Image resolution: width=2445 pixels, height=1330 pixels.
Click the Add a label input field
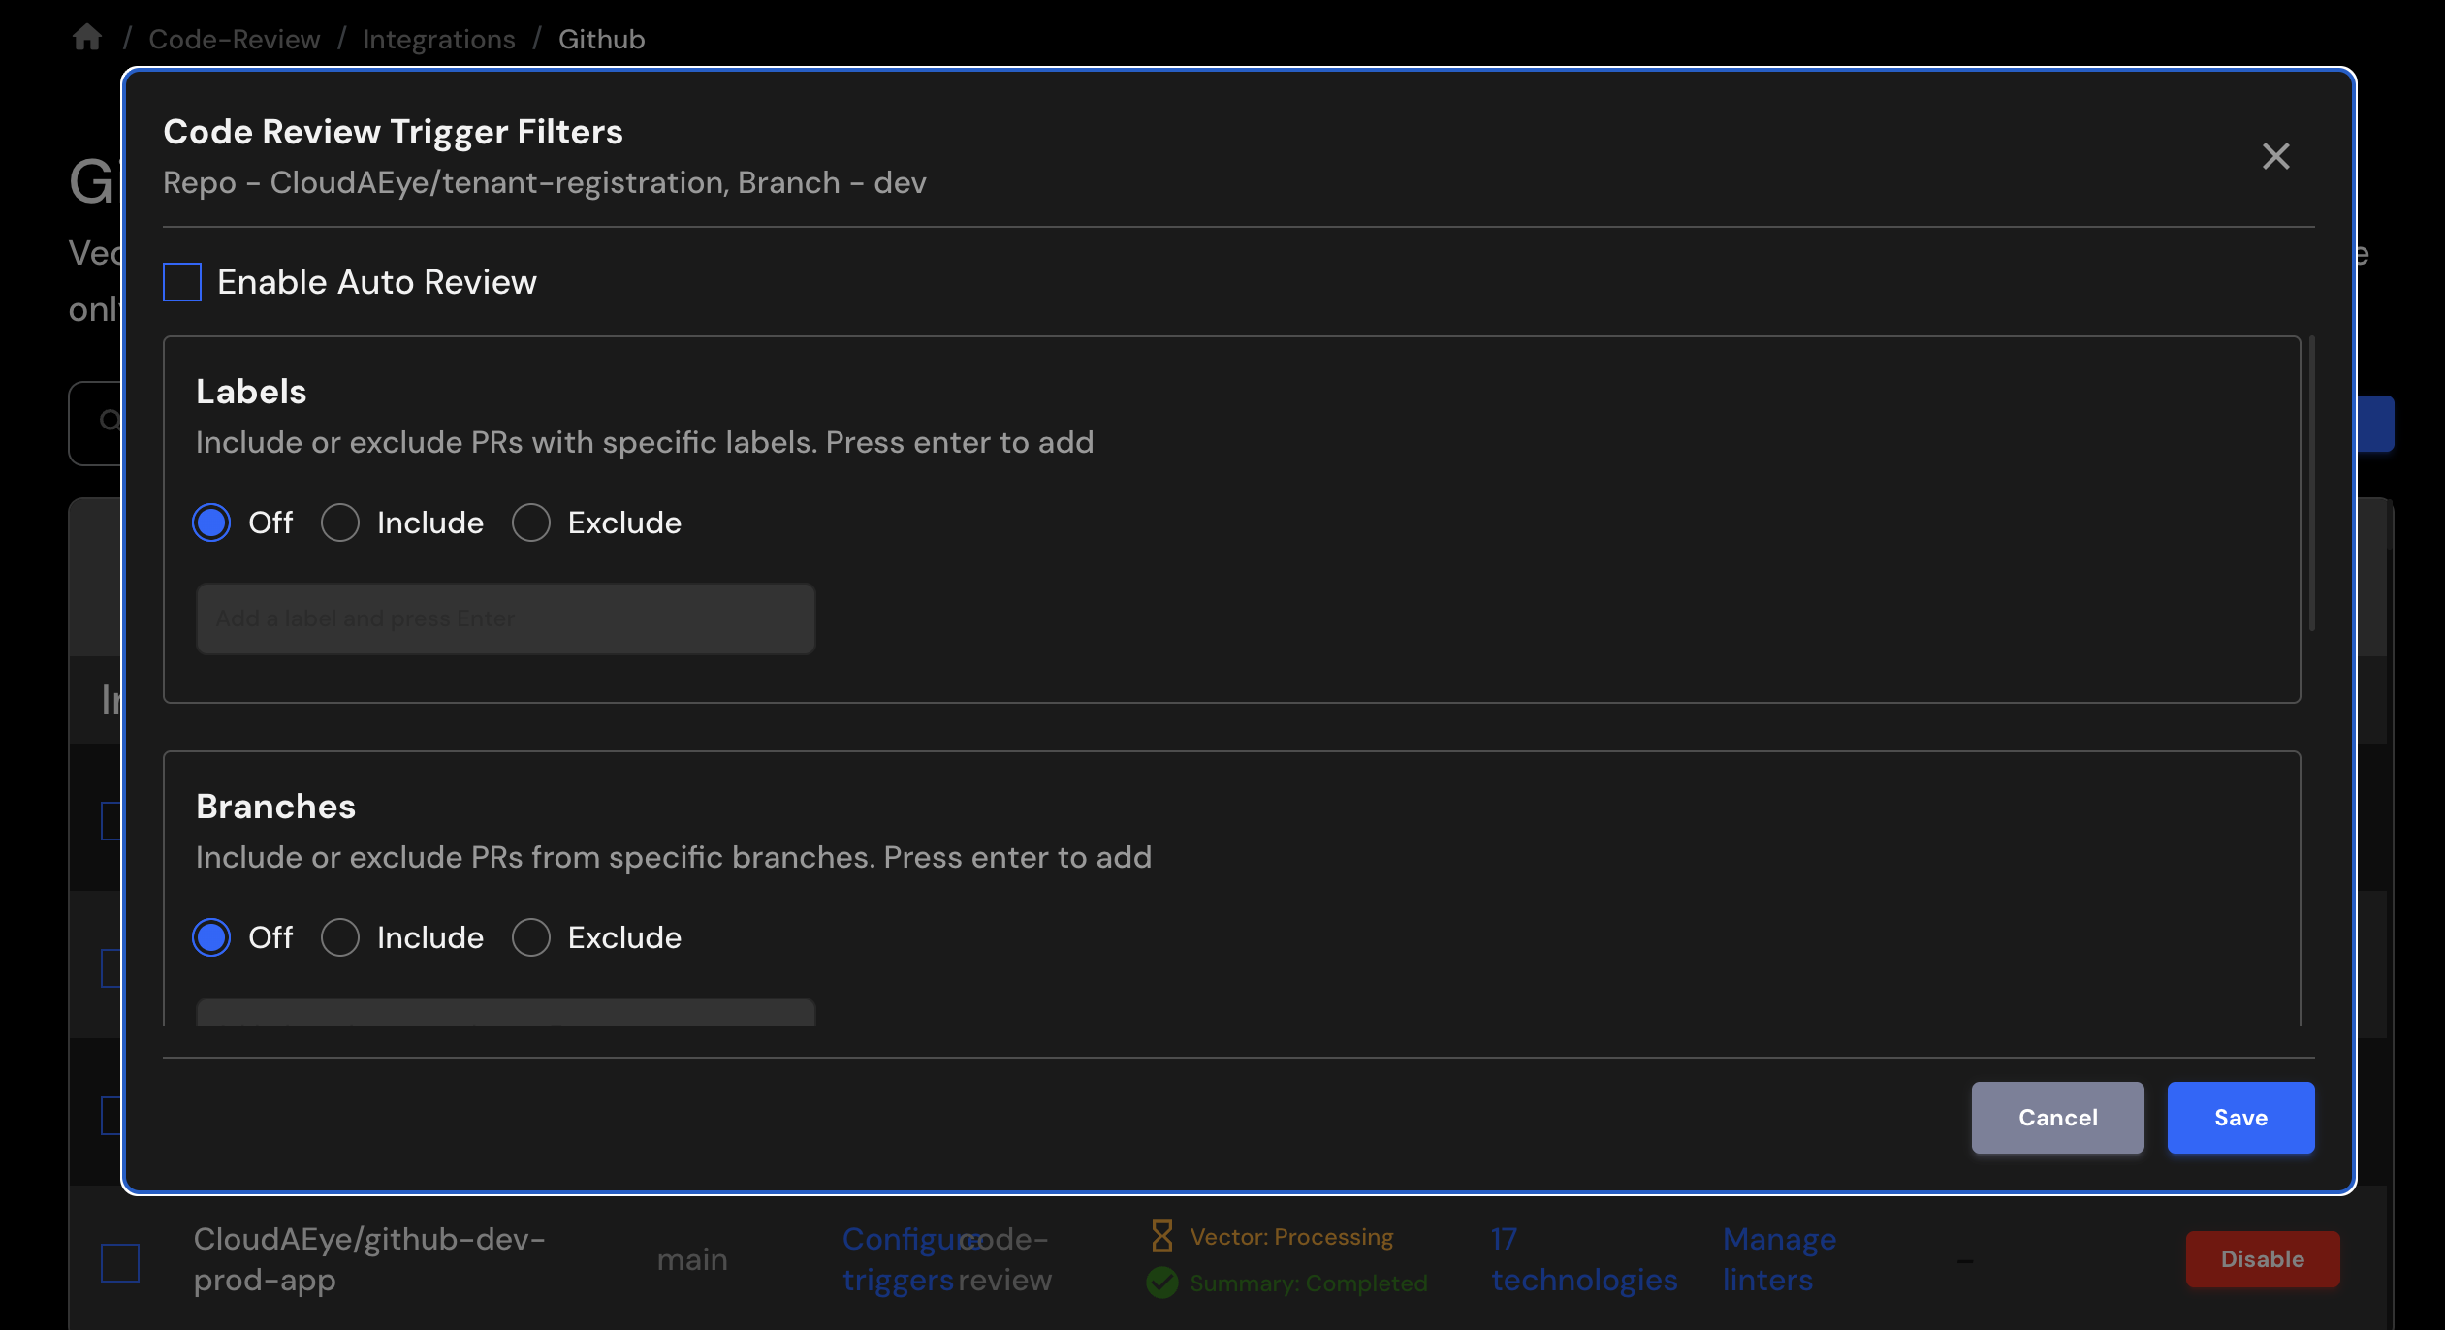[x=504, y=617]
